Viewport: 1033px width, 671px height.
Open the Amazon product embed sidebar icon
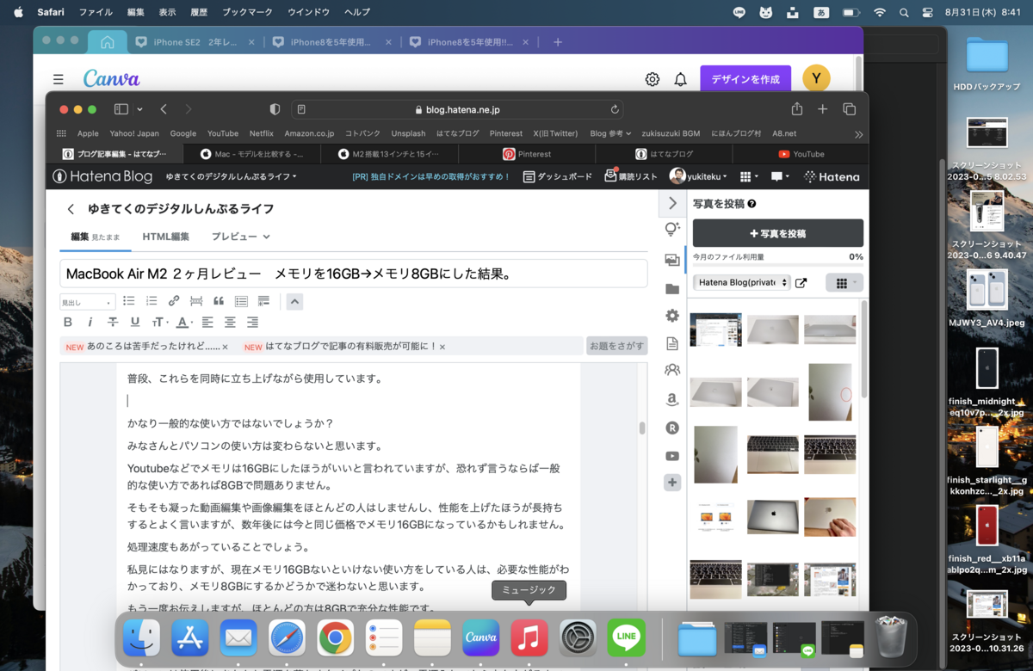(672, 399)
